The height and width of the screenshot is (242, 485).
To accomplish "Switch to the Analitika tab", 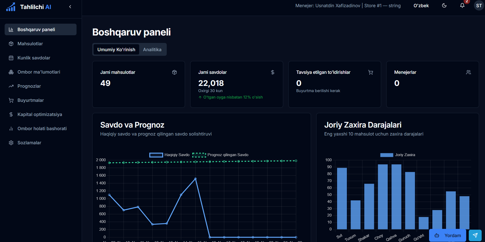I will coord(152,50).
